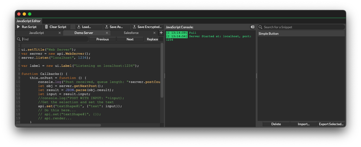This screenshot has height=147, width=361.
Task: Toggle the Replace option
Action: pos(152,39)
